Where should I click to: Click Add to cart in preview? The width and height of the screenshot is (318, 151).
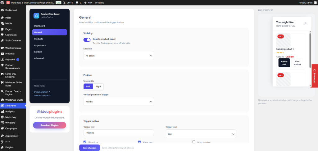pos(284,63)
